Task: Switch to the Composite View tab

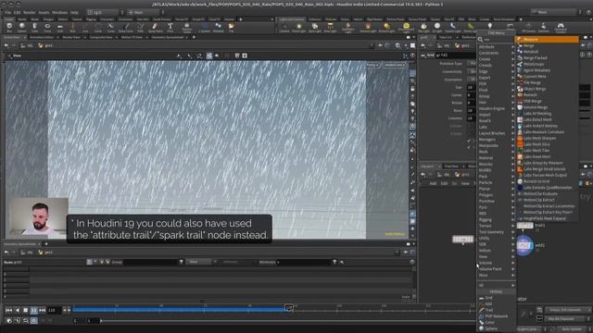Action: coord(101,37)
